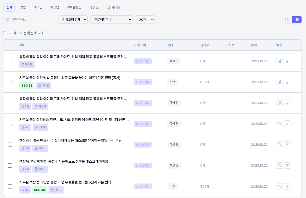This screenshot has height=198, width=306.
Task: Delete the 책상 위 물건 배치법 post
Action: 287,166
